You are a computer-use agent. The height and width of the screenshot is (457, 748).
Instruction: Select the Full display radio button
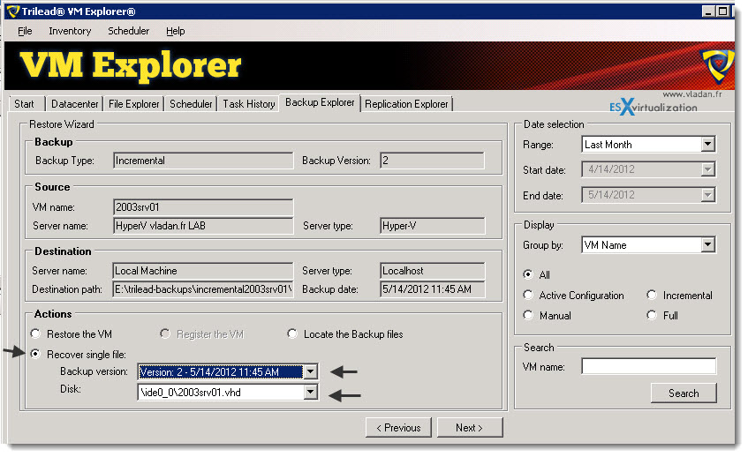(652, 315)
